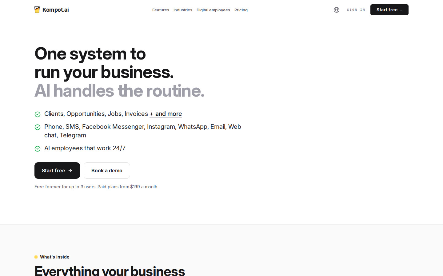Viewport: 443px width, 276px height.
Task: Go to the Pricing page
Action: click(x=241, y=10)
